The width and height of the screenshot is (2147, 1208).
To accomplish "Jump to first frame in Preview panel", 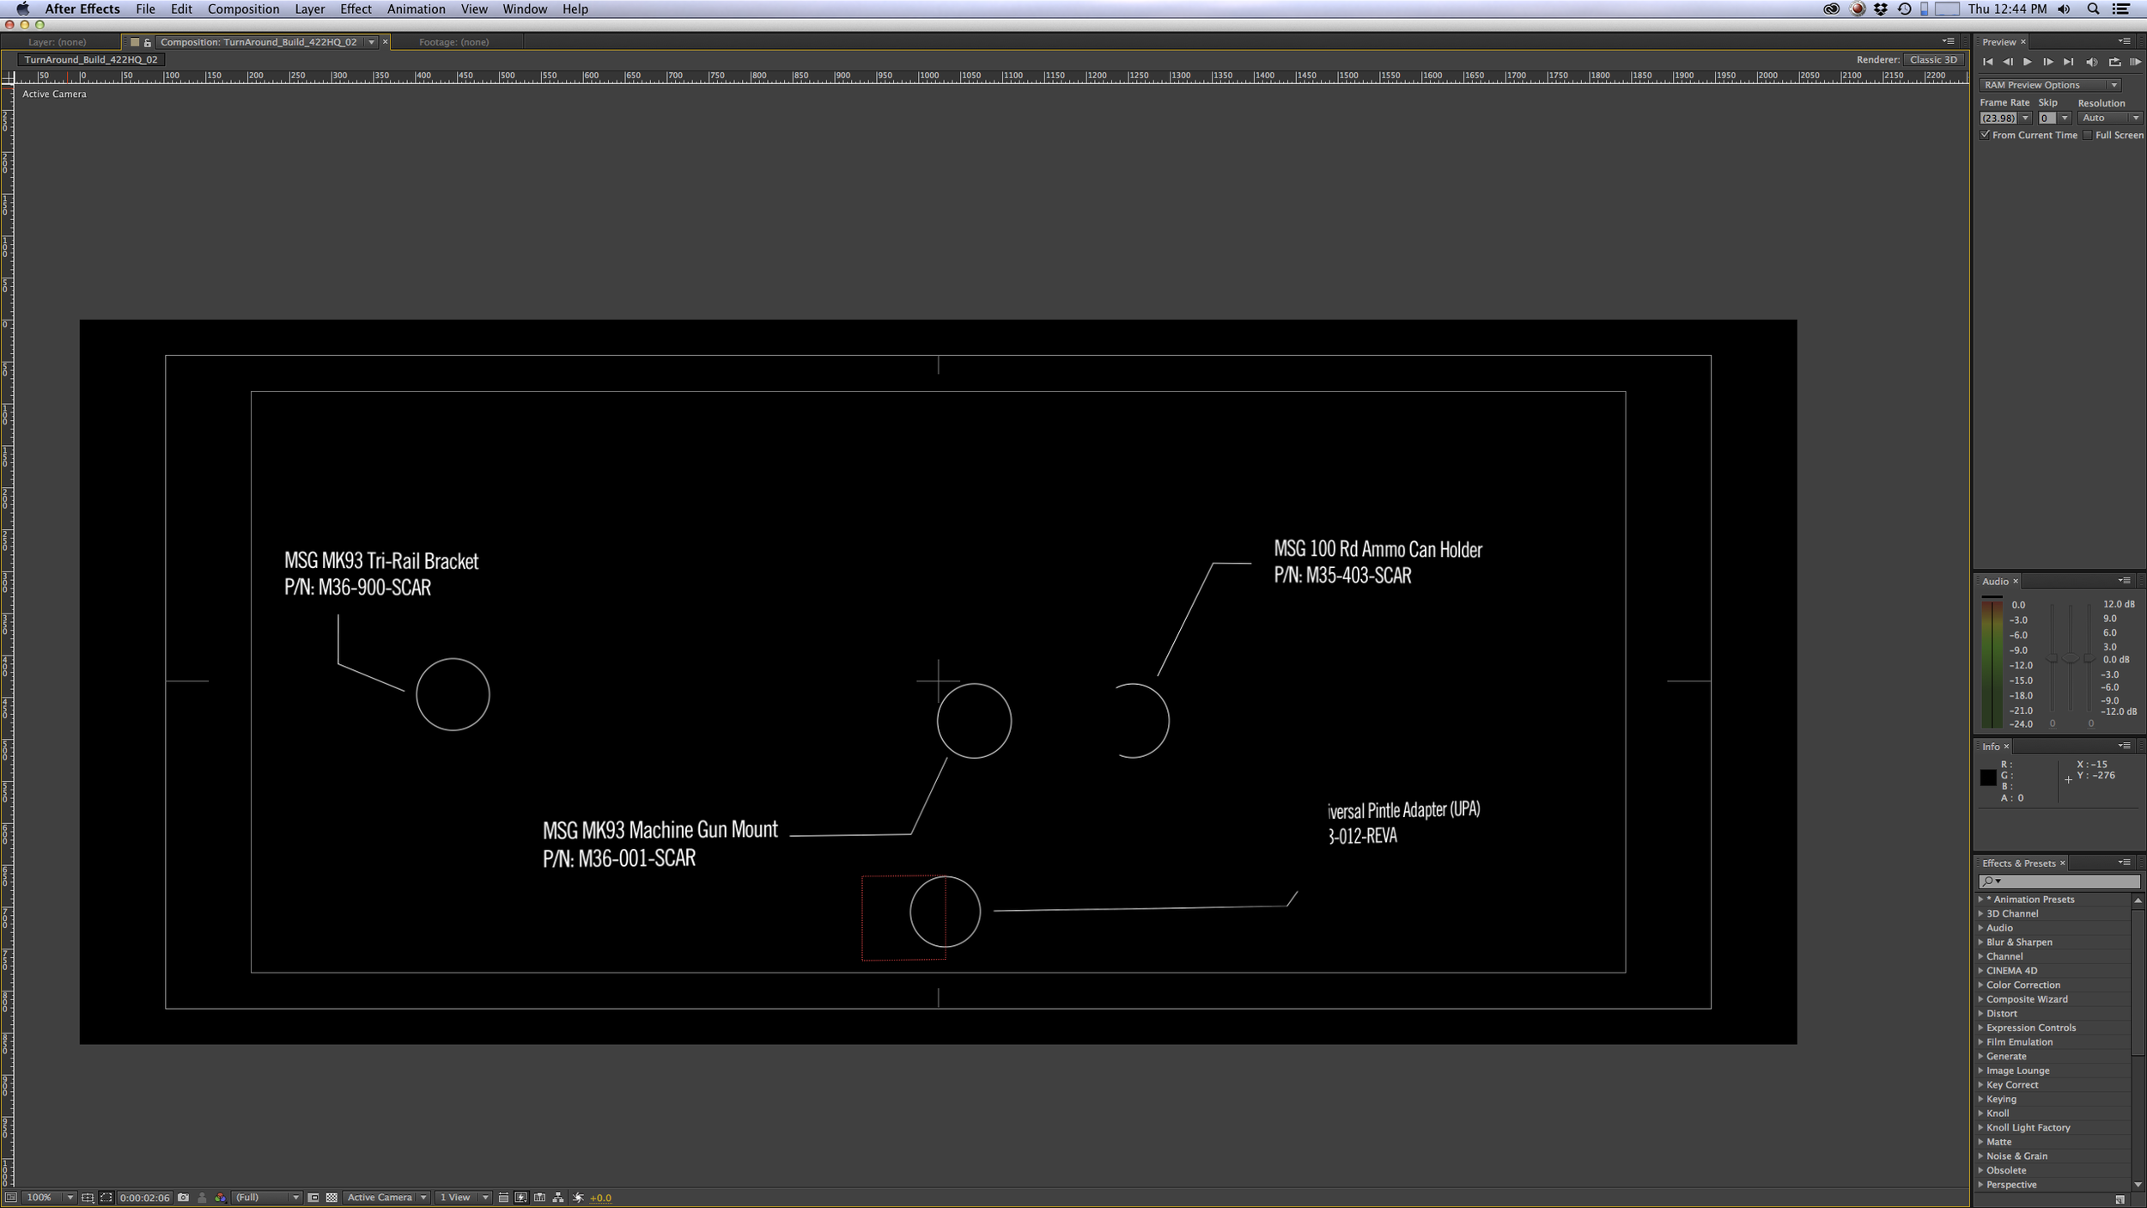I will [1988, 62].
